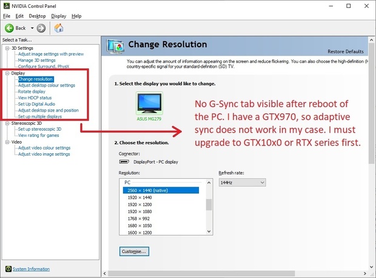
Task: Click the resolution list scroll up arrow
Action: (x=209, y=183)
